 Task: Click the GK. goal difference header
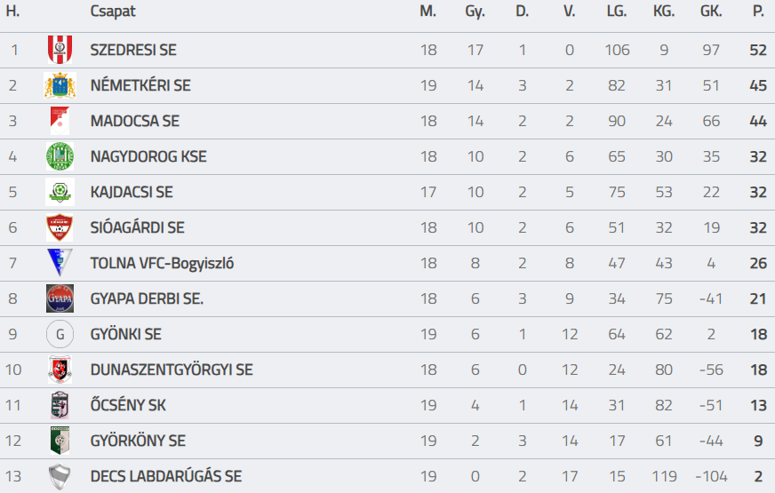click(x=711, y=11)
